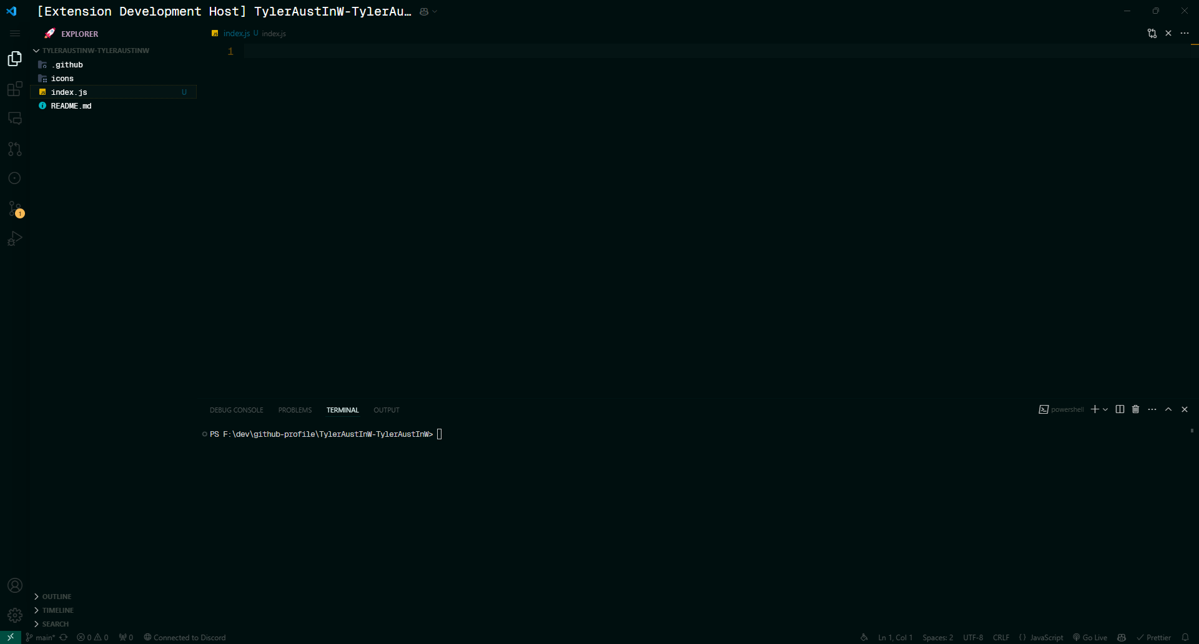Change indentation via Spaces: 2
The width and height of the screenshot is (1199, 644).
point(938,637)
